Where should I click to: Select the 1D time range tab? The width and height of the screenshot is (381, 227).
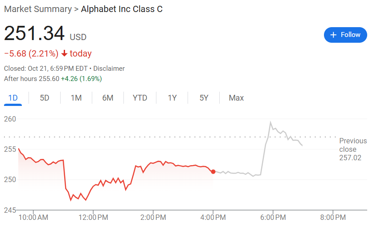[13, 98]
